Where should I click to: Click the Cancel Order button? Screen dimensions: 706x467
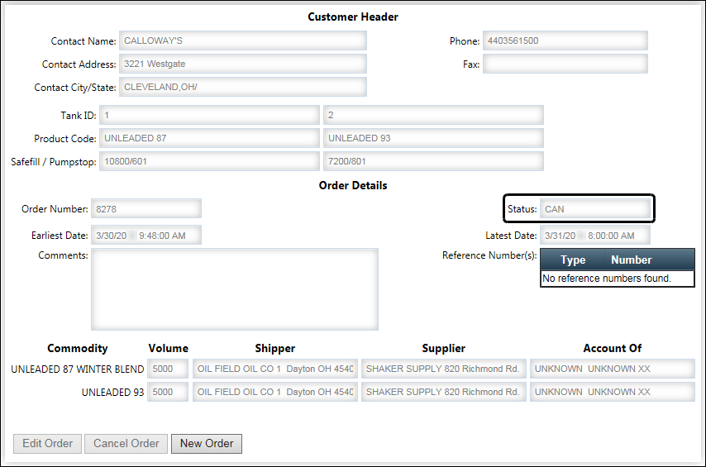click(126, 444)
